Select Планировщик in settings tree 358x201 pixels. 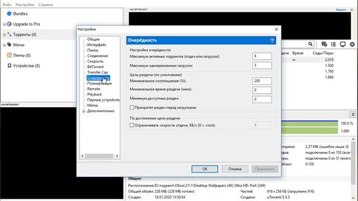pos(100,83)
